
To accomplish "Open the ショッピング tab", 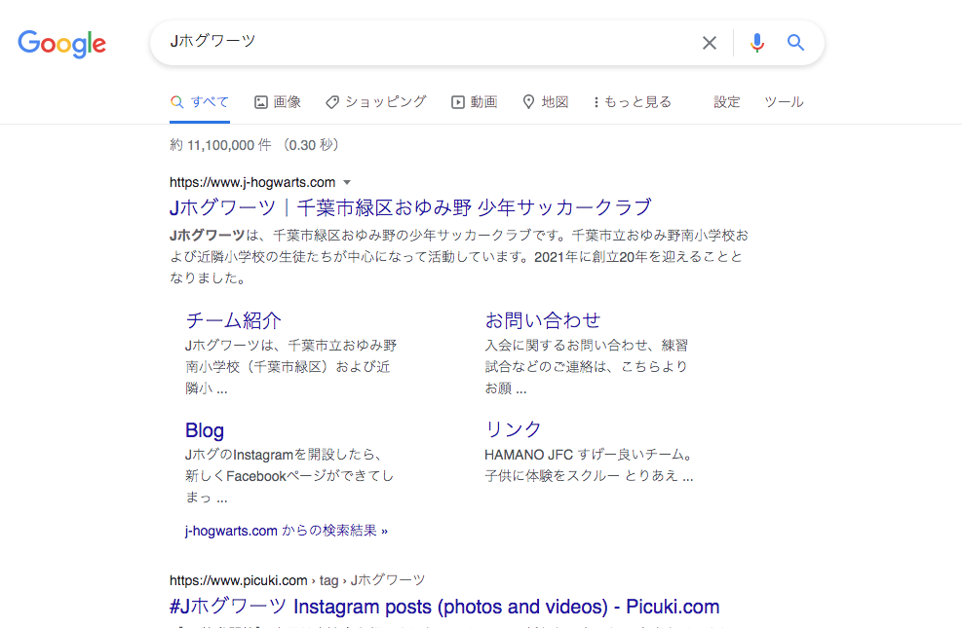I will coord(375,101).
